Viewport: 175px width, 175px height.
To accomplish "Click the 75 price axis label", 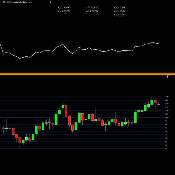I will pyautogui.click(x=166, y=135).
